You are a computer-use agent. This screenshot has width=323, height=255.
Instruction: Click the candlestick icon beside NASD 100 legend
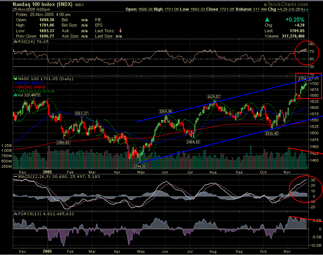16,79
